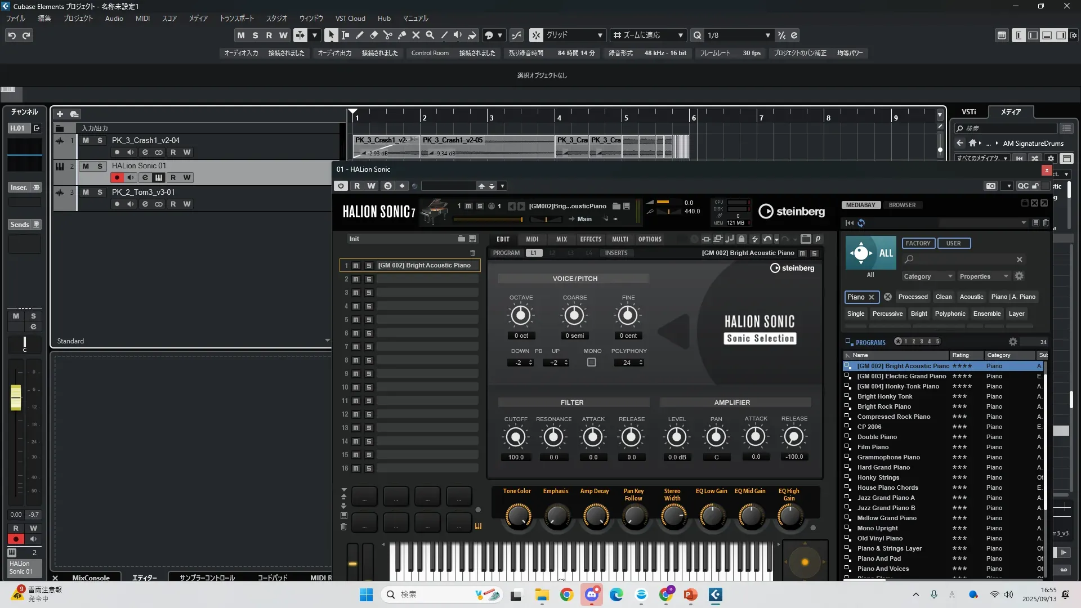Click the Undo arrow icon
Viewport: 1081px width, 608px height.
pyautogui.click(x=12, y=35)
